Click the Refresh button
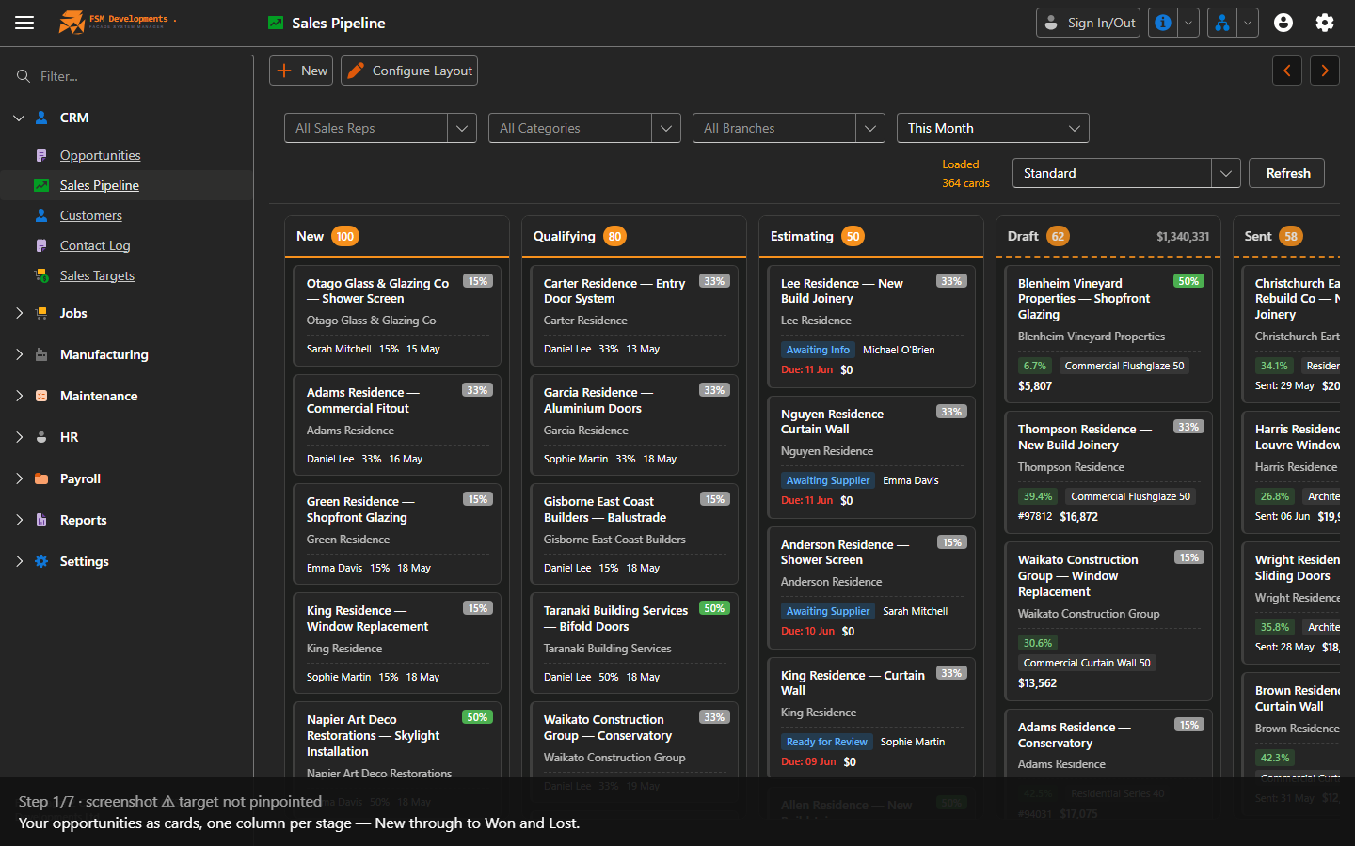1355x846 pixels. pyautogui.click(x=1287, y=173)
